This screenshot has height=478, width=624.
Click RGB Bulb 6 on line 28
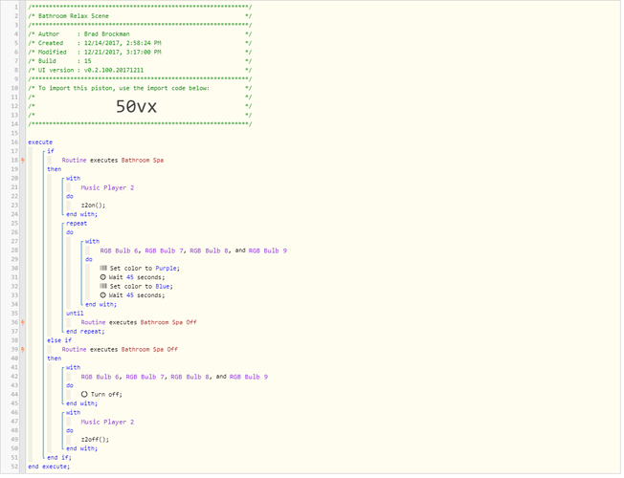(119, 250)
